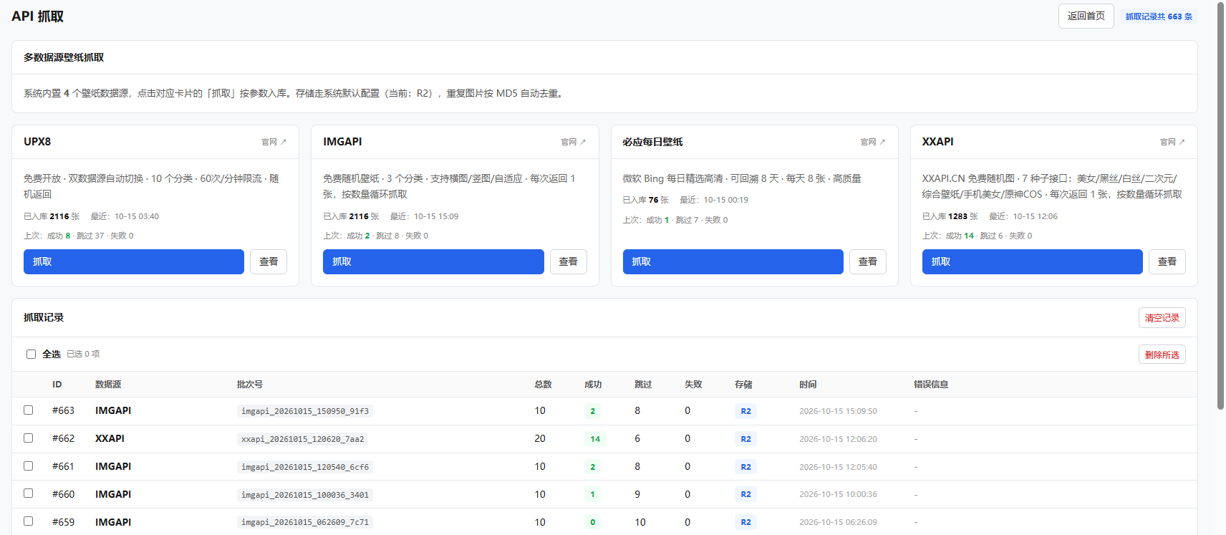
Task: Click the 数据源 column header
Action: click(108, 385)
